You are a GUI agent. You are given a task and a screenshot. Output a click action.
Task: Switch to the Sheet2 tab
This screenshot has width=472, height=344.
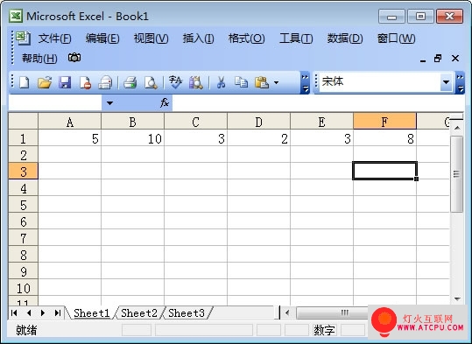(139, 313)
